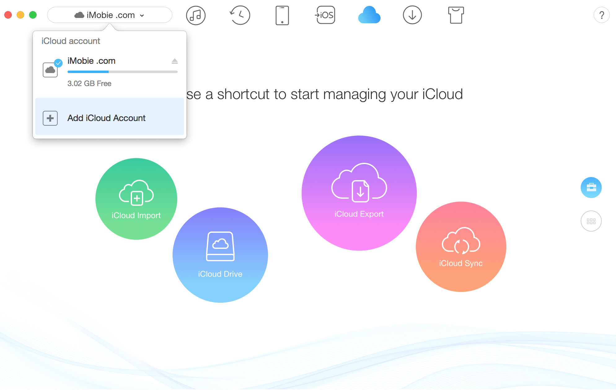Click Add iCloud Account
The height and width of the screenshot is (390, 616).
click(x=106, y=118)
